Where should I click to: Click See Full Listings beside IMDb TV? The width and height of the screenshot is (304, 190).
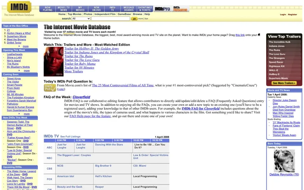70,136
